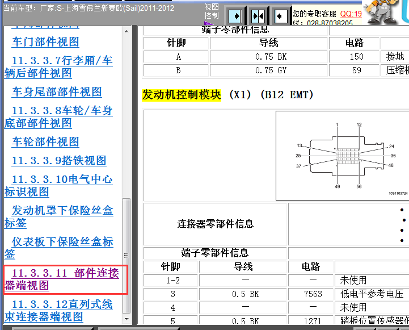The width and height of the screenshot is (409, 330).
Task: Open 11.3.3.7行李厢/车辆后部件视图 link
Action: point(58,67)
